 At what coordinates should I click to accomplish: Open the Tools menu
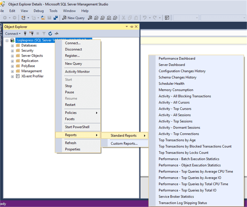(x=53, y=11)
